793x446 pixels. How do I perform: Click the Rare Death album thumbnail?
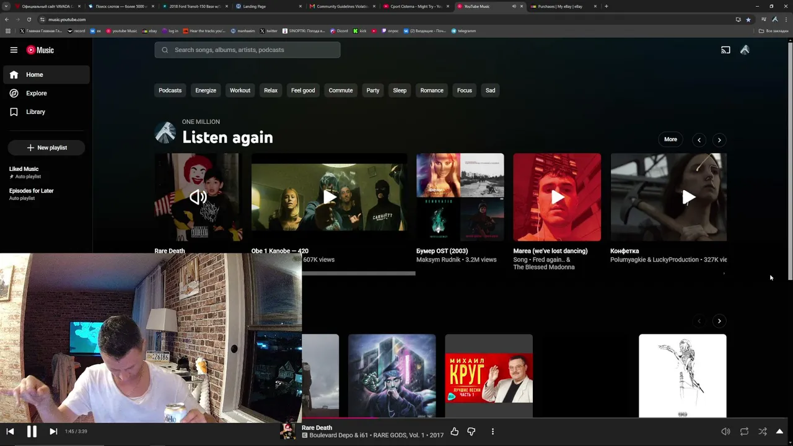click(x=198, y=197)
